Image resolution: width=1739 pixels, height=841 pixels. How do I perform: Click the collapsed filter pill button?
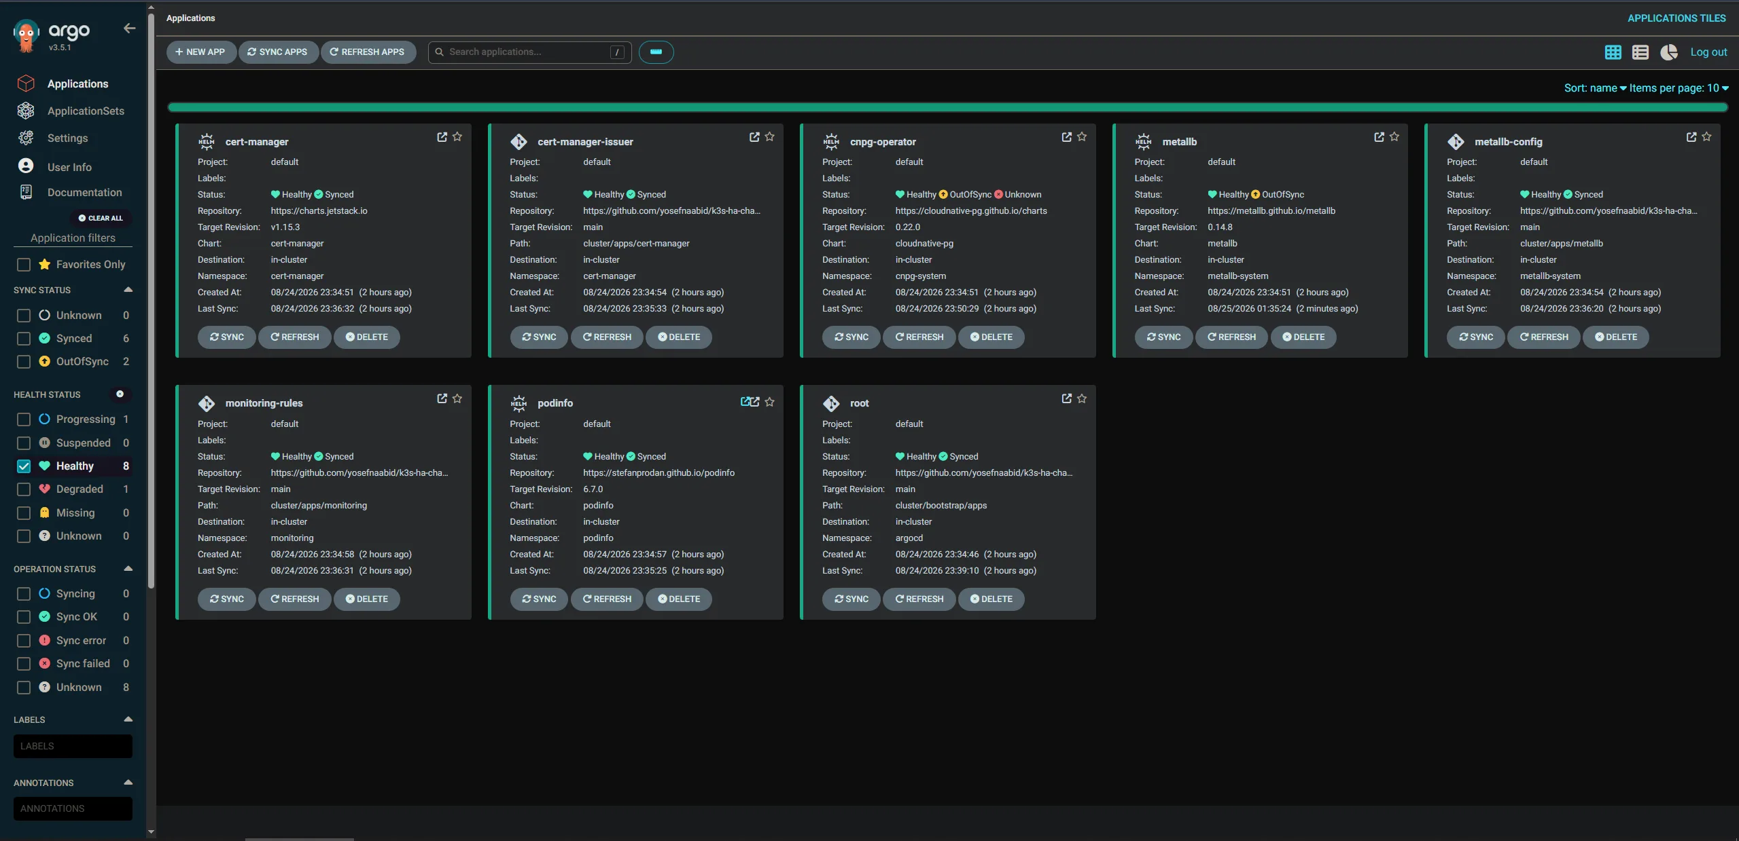coord(656,52)
